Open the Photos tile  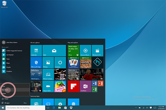pyautogui.click(x=48, y=62)
